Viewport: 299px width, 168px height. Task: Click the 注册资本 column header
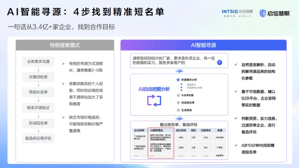click(x=205, y=130)
